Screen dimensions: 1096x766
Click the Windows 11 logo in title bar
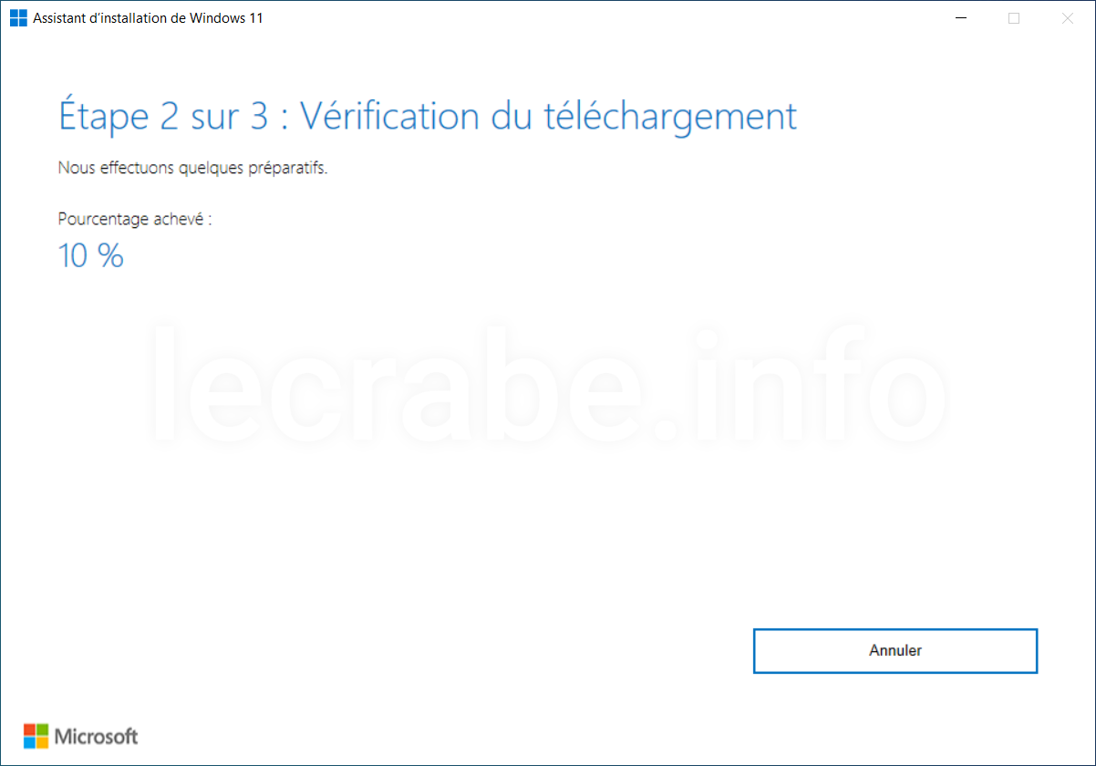point(18,17)
